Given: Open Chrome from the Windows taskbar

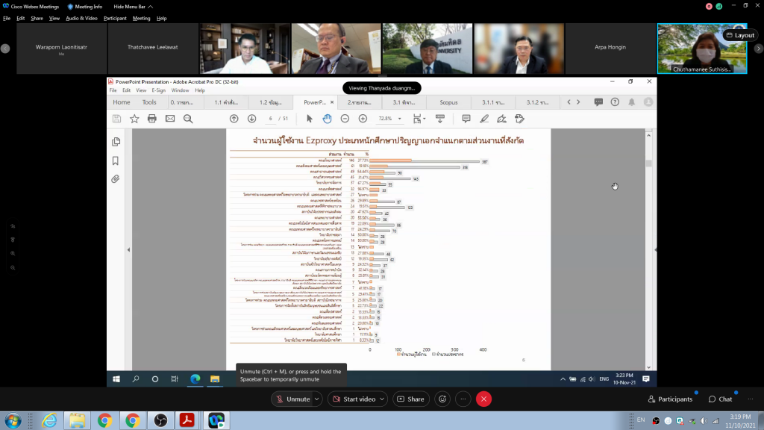Looking at the screenshot, I should pyautogui.click(x=104, y=420).
